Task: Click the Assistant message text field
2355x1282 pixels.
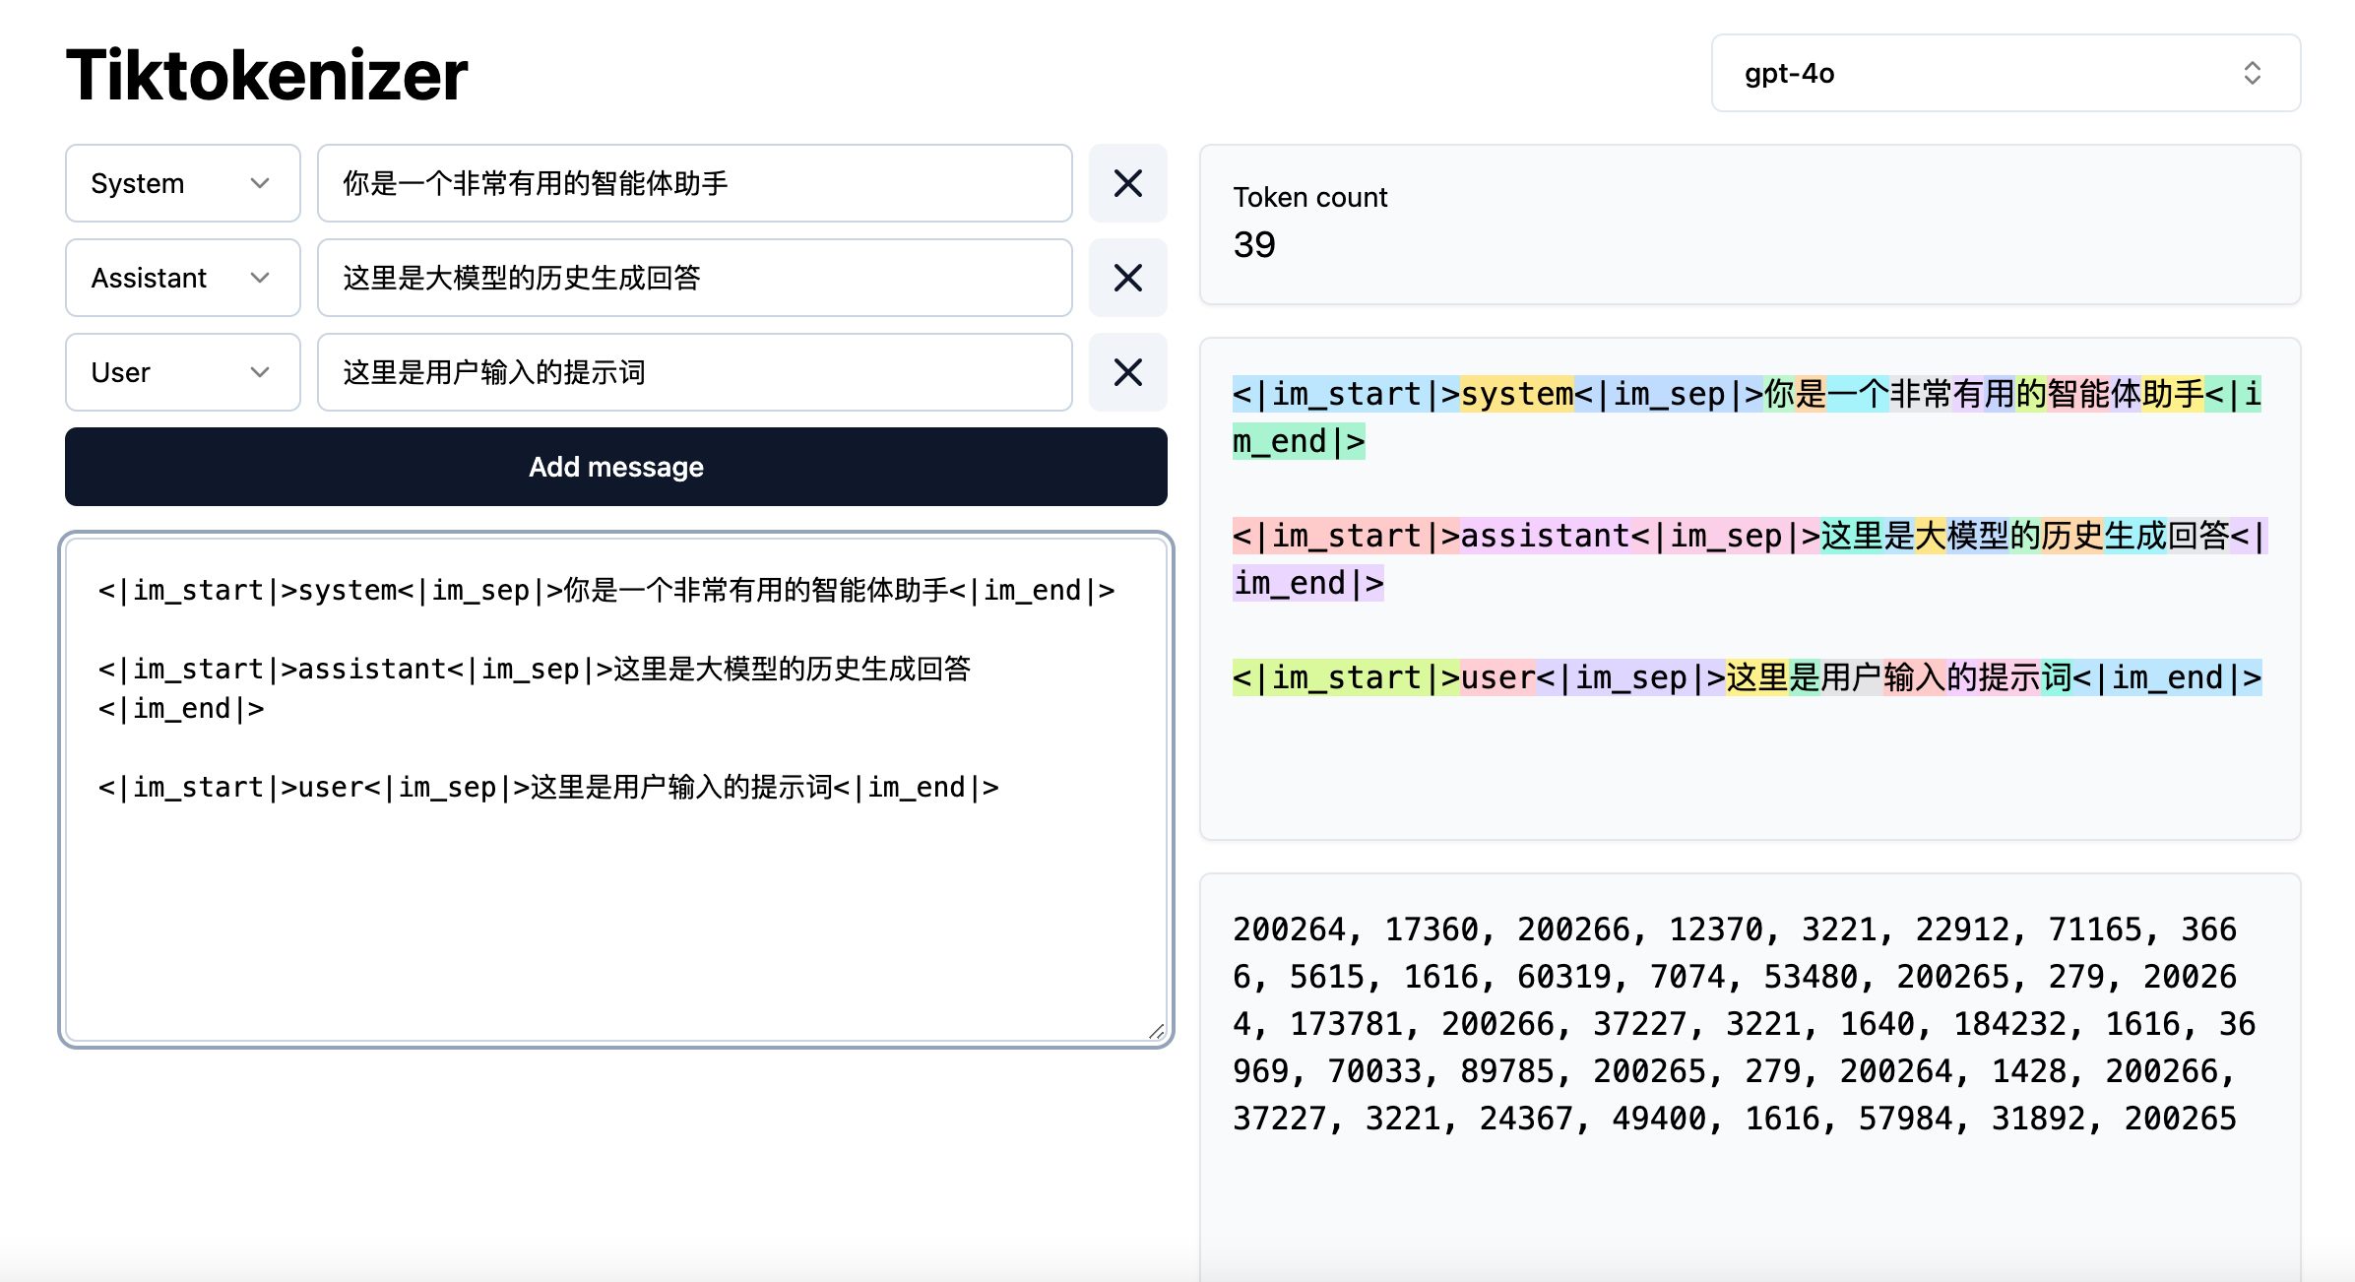Action: click(694, 278)
